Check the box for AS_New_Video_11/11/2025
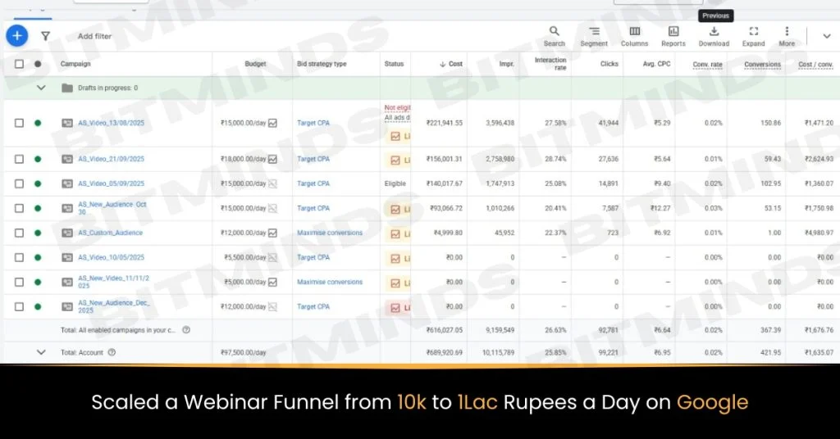840x439 pixels. click(20, 282)
